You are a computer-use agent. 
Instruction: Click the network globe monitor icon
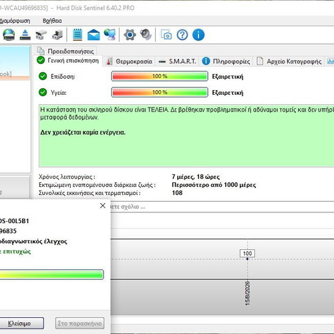click(110, 35)
